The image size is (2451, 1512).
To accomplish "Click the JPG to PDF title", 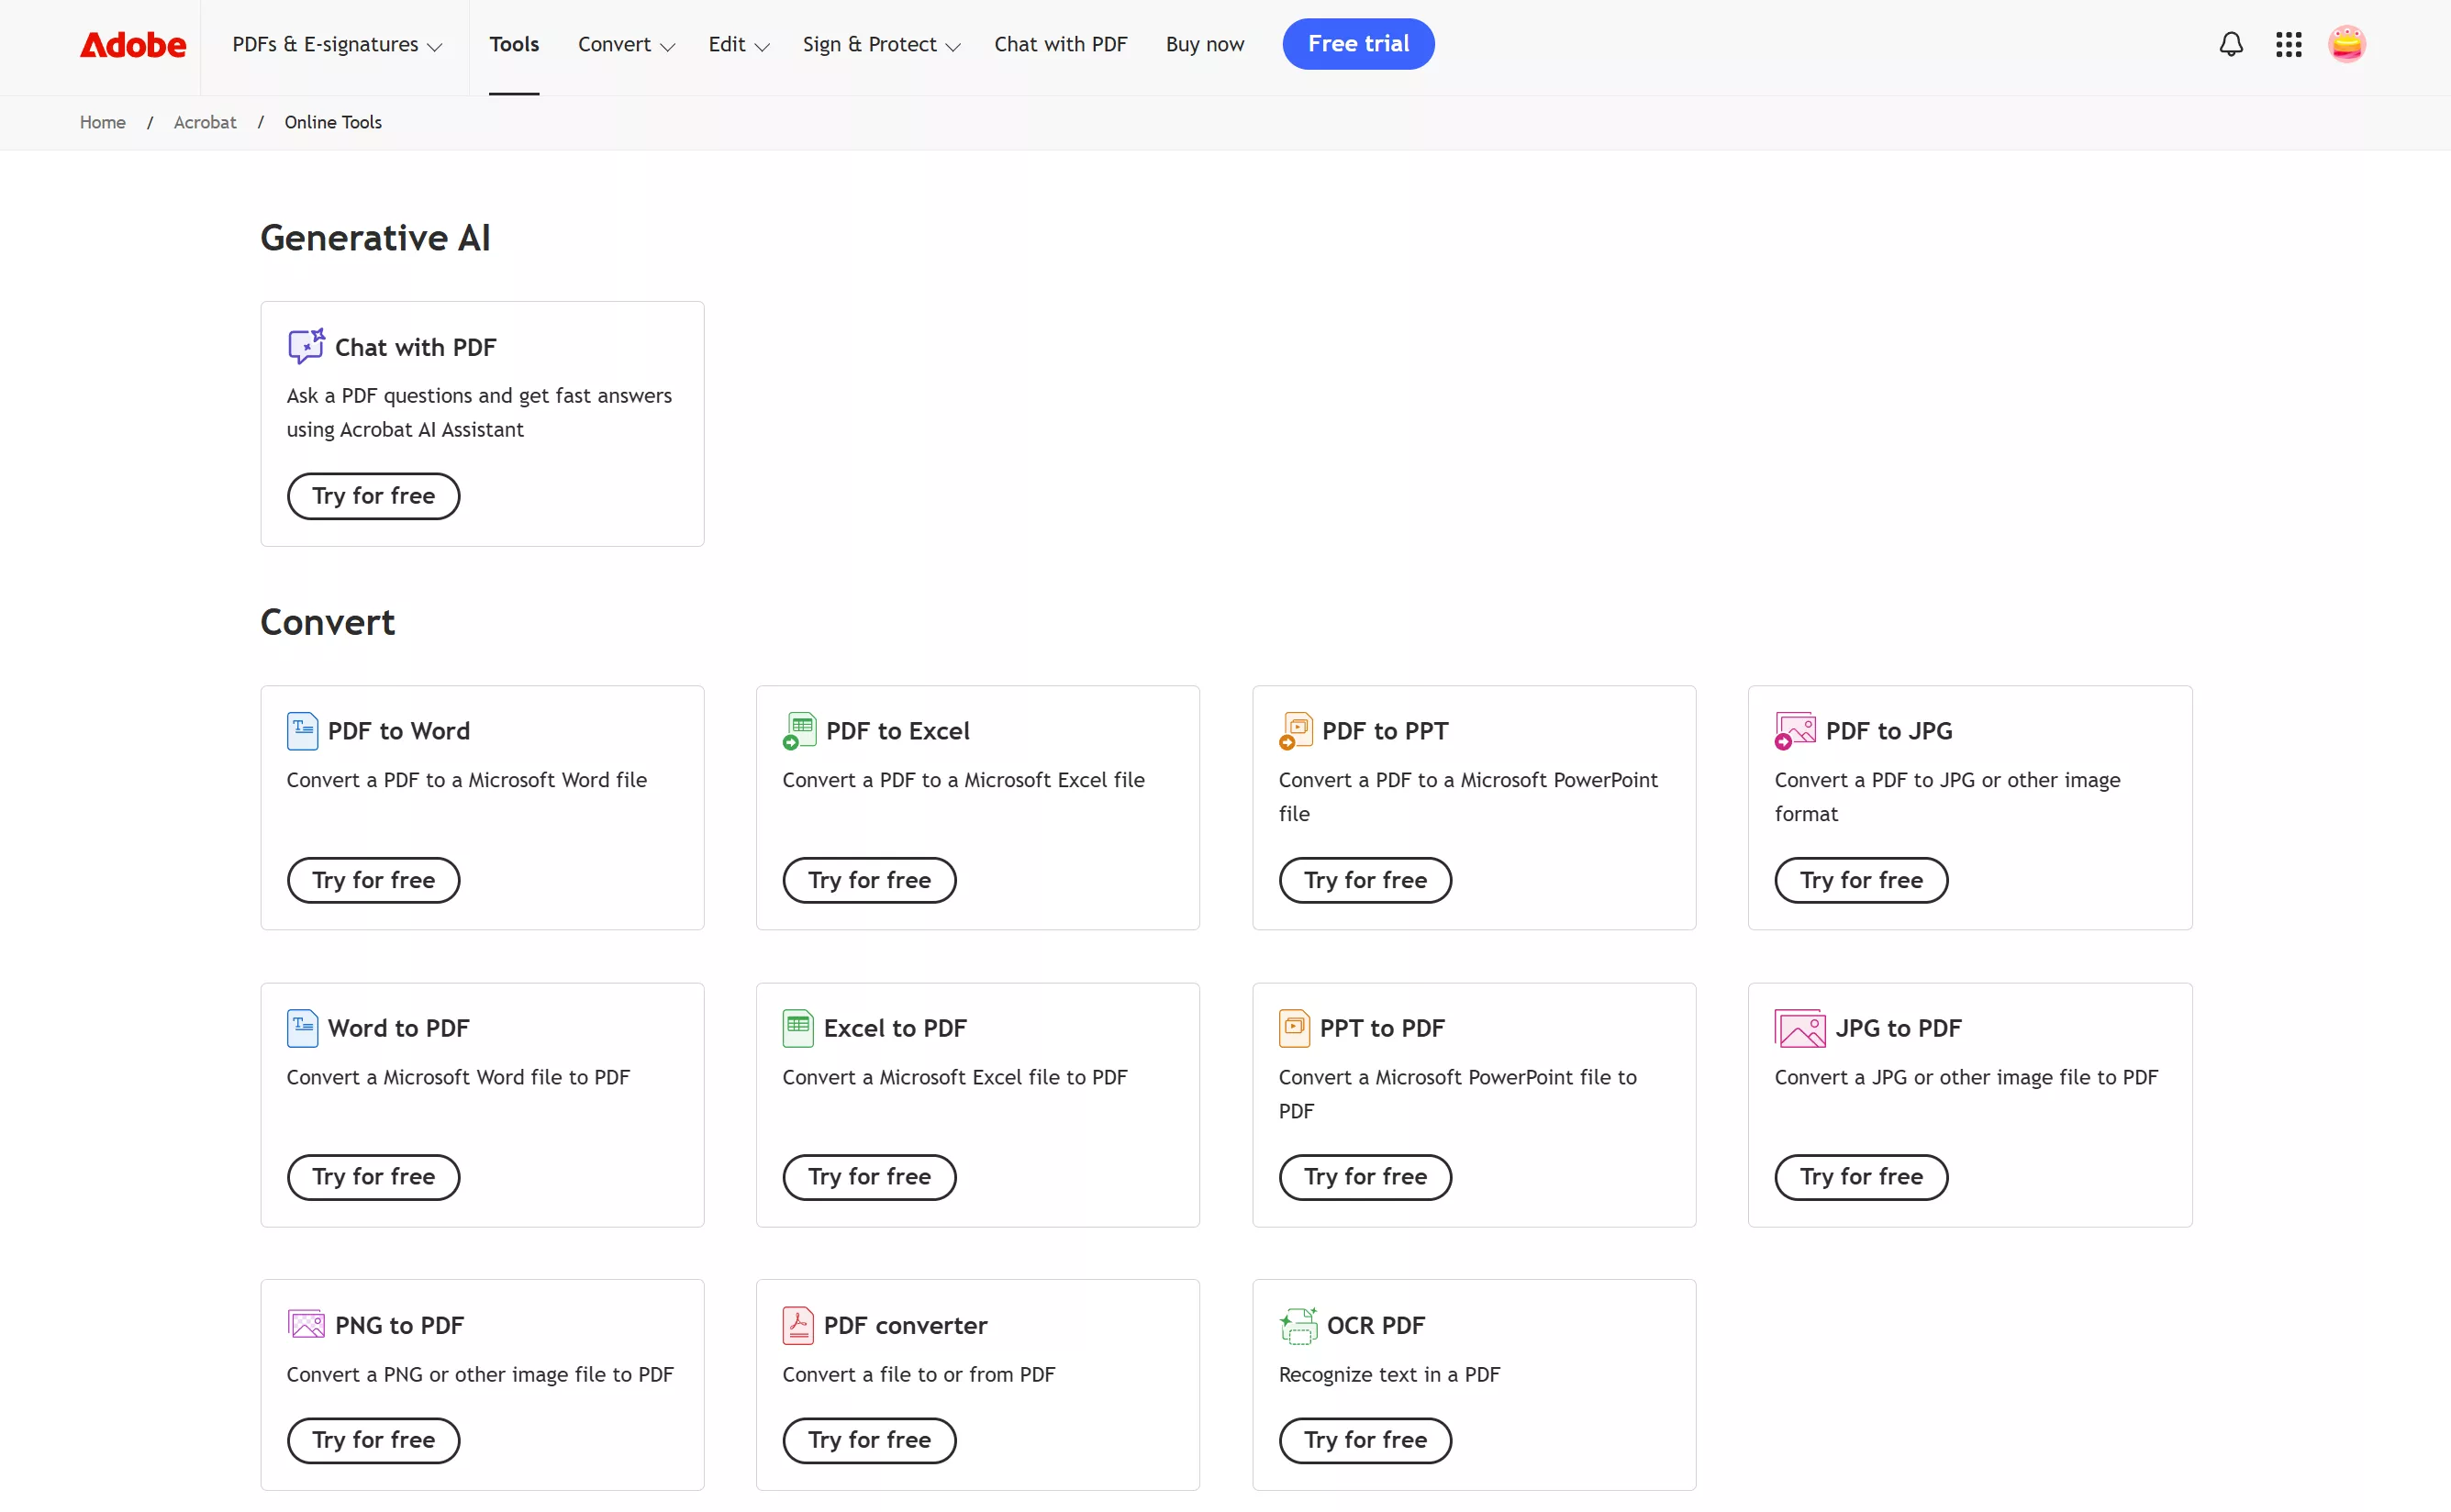I will pos(1898,1028).
